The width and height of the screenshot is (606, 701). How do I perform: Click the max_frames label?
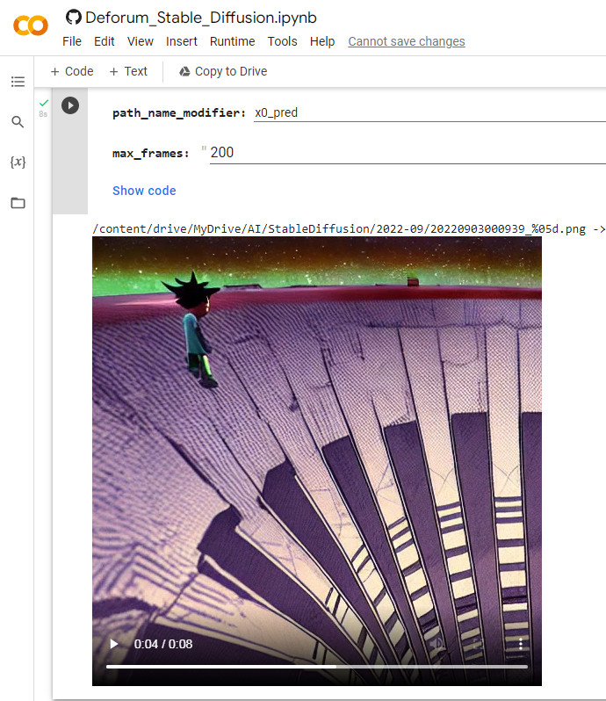(150, 154)
